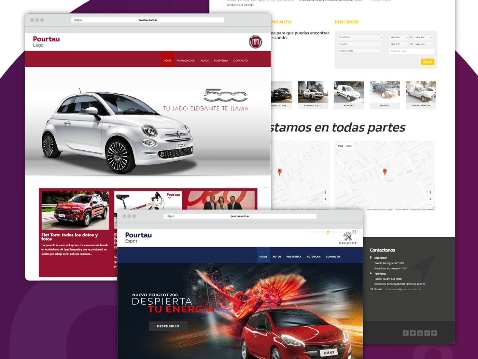Zoom out on the right map
478x359 pixels.
pyautogui.click(x=430, y=204)
